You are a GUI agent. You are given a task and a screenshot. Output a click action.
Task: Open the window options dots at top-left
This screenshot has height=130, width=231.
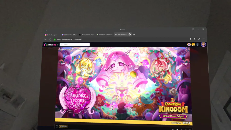(x=46, y=30)
